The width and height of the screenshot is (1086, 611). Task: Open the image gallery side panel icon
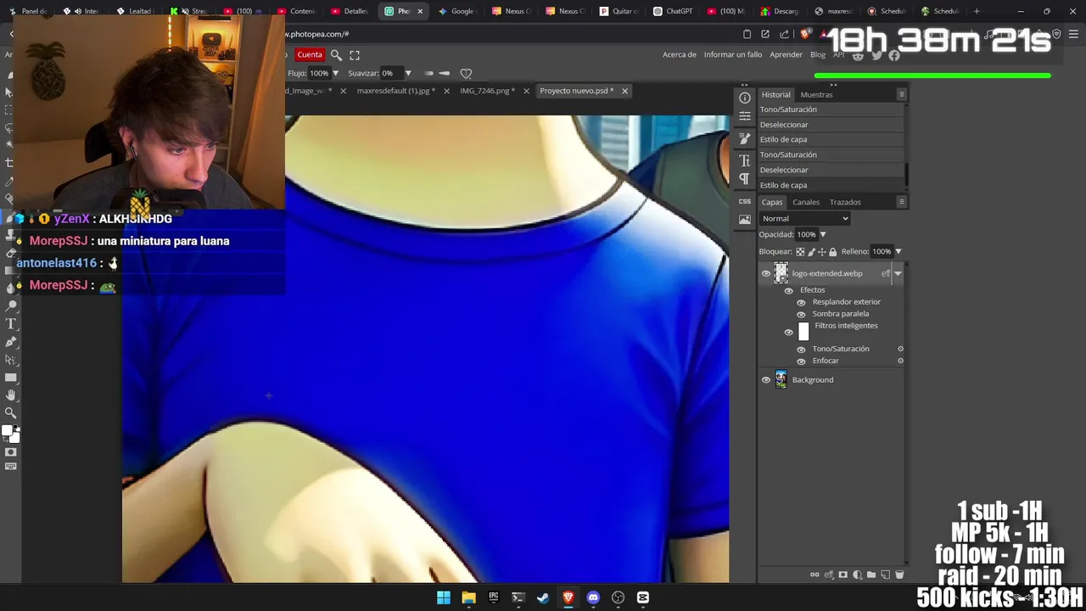click(x=745, y=219)
